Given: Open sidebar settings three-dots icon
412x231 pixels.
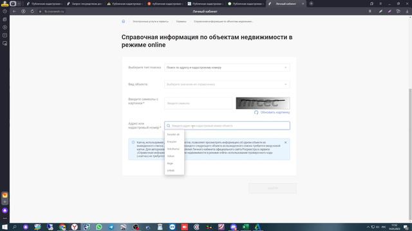Looking at the screenshot, I should coord(5,218).
